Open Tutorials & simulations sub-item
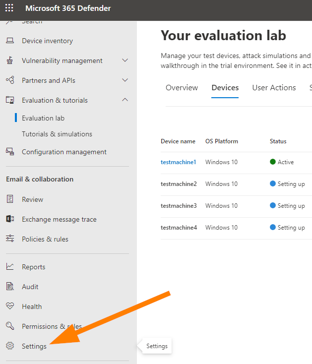The width and height of the screenshot is (312, 364). [57, 134]
